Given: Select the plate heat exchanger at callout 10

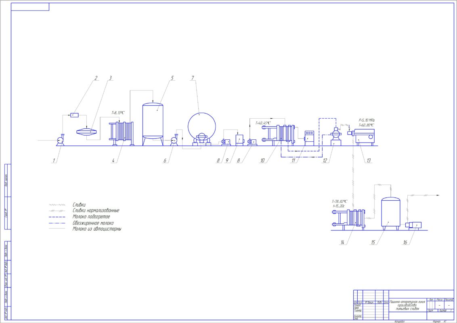Looking at the screenshot, I should click(279, 135).
